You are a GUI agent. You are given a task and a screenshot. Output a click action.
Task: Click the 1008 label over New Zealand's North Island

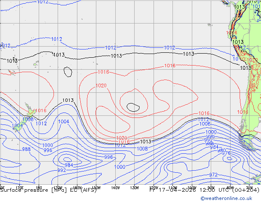click(28, 119)
